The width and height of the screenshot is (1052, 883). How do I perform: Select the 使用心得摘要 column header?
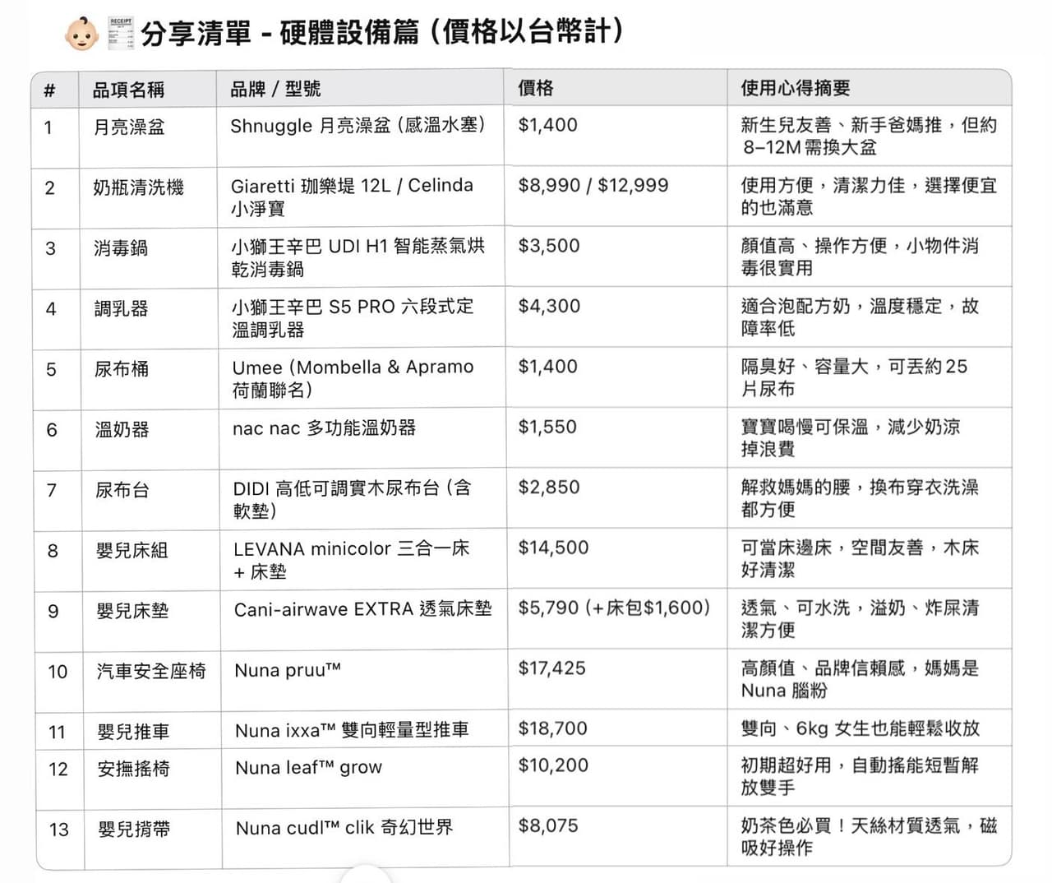[x=795, y=88]
